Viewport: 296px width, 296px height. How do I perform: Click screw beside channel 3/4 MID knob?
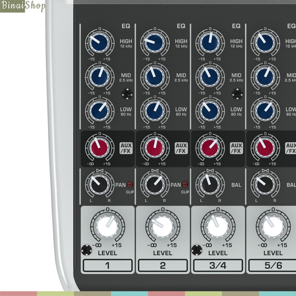click(237, 94)
